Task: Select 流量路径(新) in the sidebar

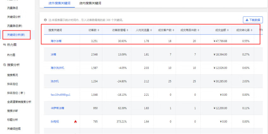Action: pos(15,25)
